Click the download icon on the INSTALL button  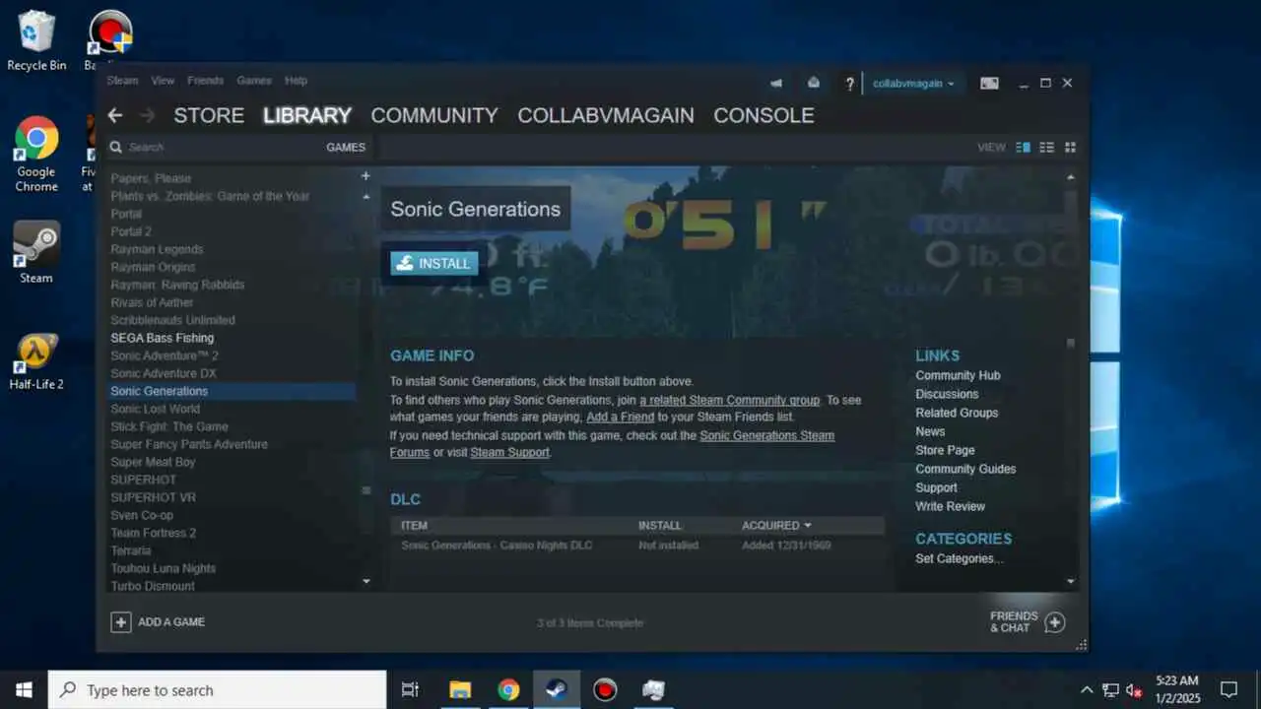[403, 263]
